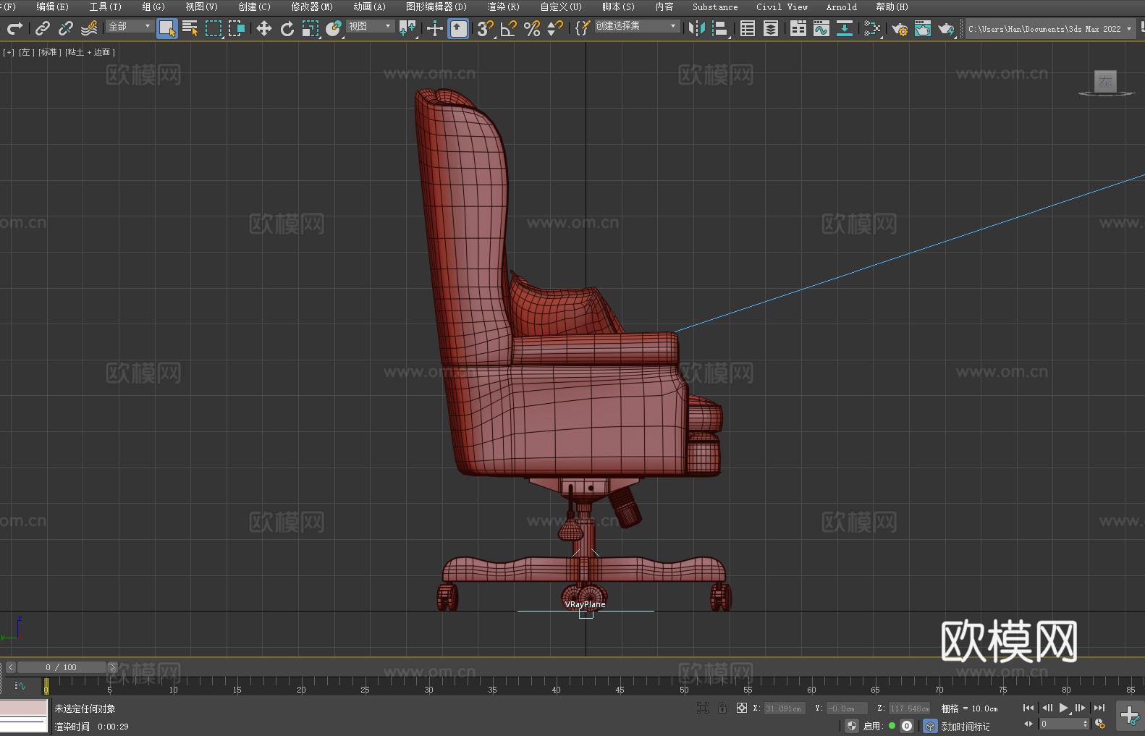Screen dimensions: 1145x736
Task: Go to the start frame
Action: (x=1028, y=708)
